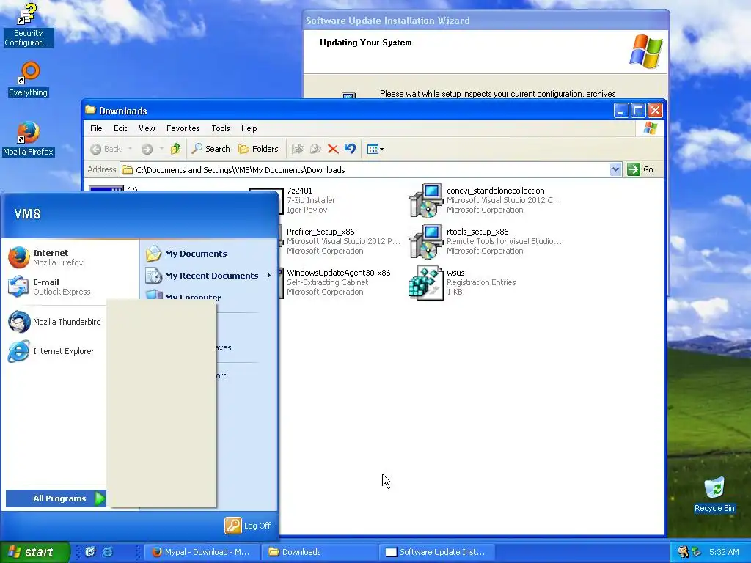This screenshot has height=563, width=751.
Task: Click the first system tray icon
Action: coord(683,552)
